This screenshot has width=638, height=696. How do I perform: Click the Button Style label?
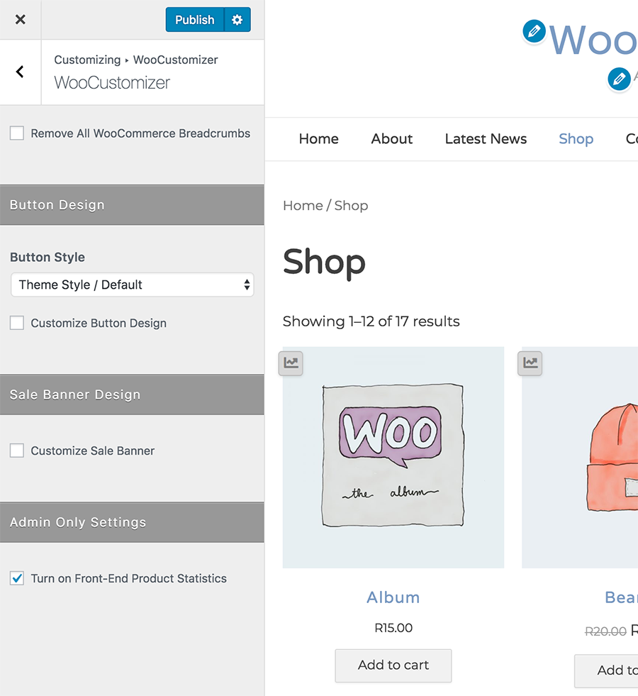pyautogui.click(x=47, y=258)
